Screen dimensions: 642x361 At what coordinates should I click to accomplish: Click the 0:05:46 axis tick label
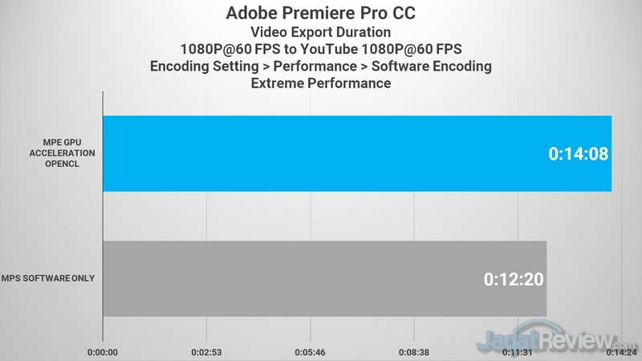coord(311,352)
